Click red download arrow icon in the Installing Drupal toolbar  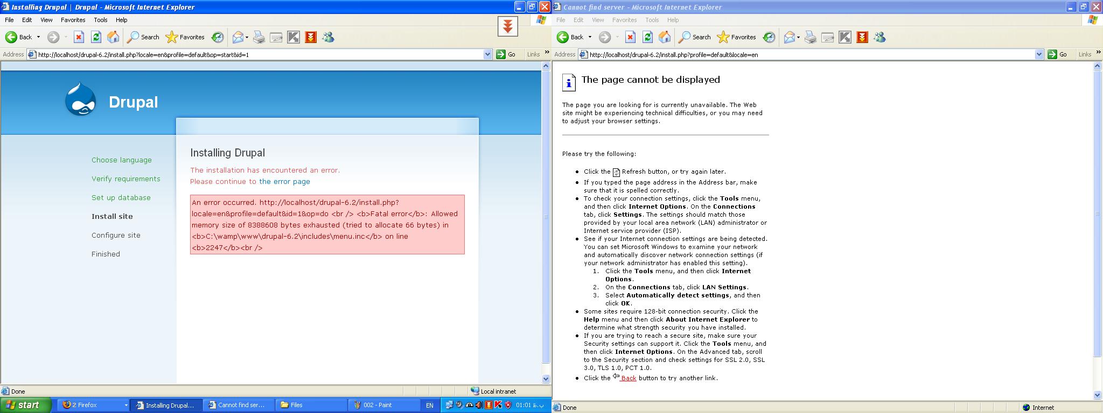coord(311,37)
